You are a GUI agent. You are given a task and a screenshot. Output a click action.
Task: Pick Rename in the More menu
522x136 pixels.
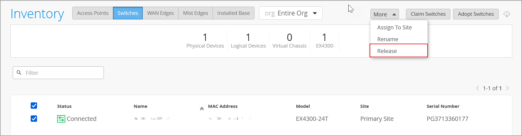[387, 39]
